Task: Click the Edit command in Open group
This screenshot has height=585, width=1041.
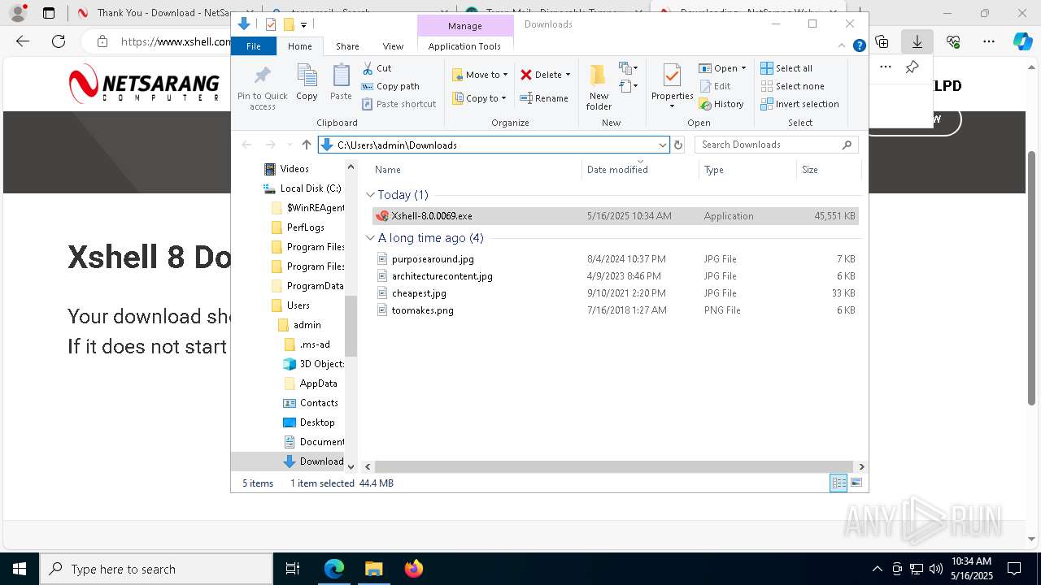Action: point(715,86)
